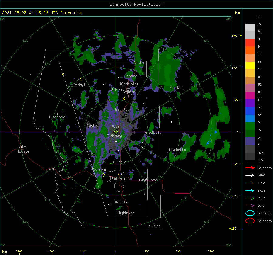This screenshot has height=255, width=273.
Task: Click the RedDeer city label
Action: click(x=129, y=92)
